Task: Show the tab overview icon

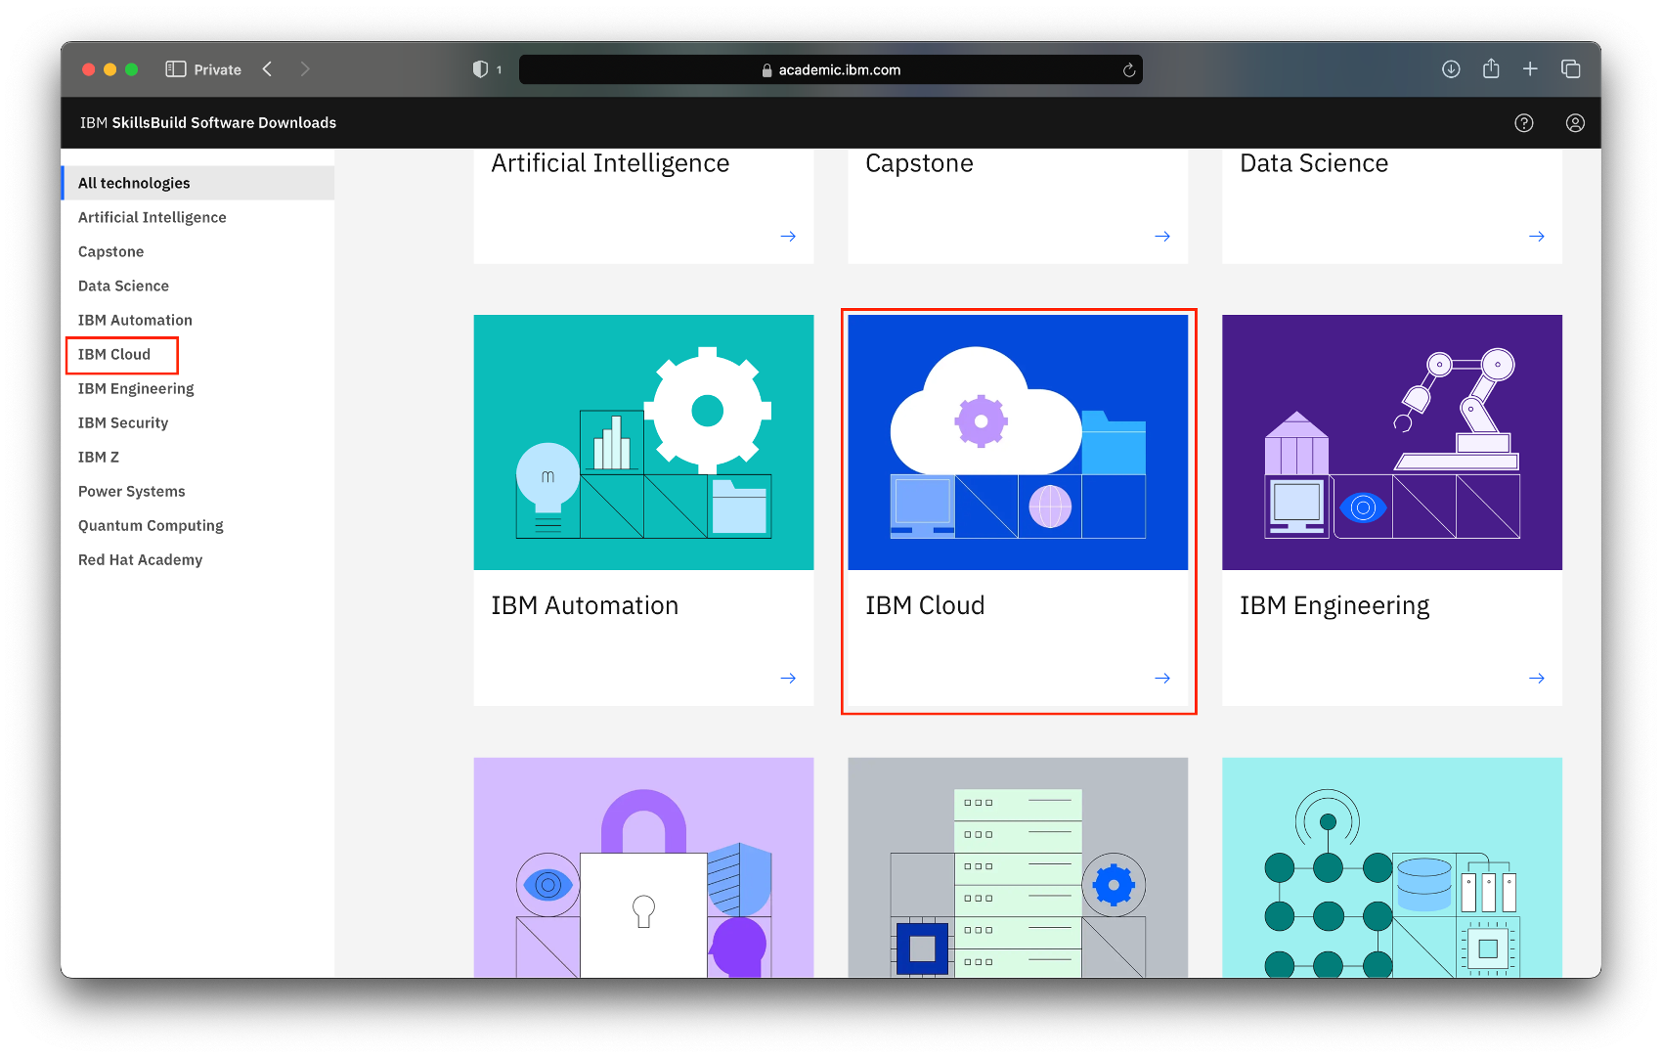Action: (1571, 68)
